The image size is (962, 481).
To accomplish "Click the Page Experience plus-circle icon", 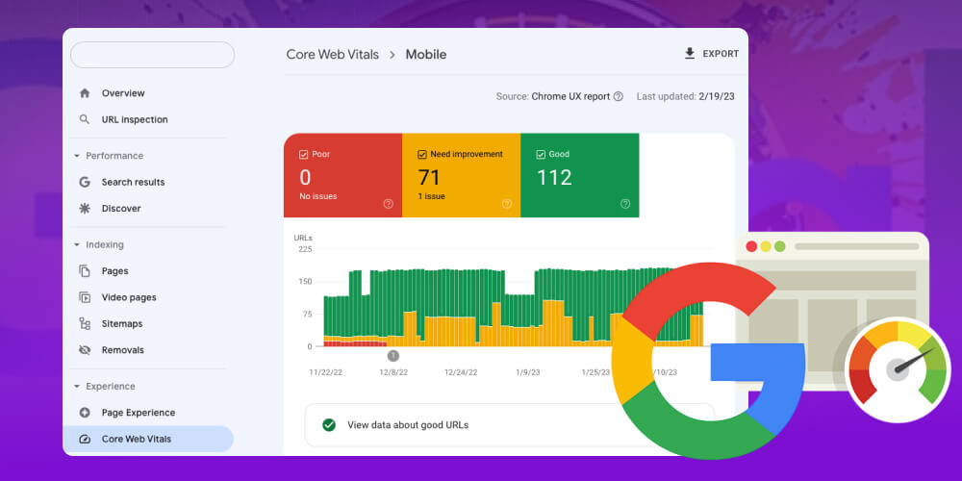I will coord(85,413).
